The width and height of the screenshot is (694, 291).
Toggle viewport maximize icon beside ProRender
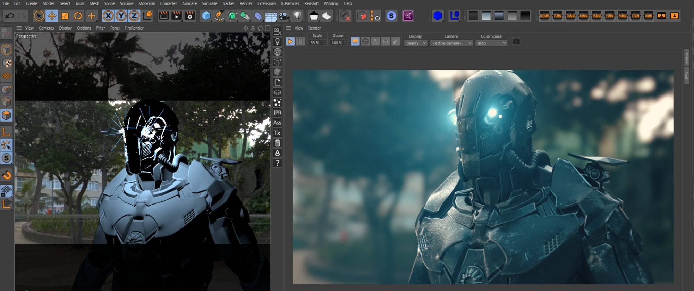(x=268, y=28)
